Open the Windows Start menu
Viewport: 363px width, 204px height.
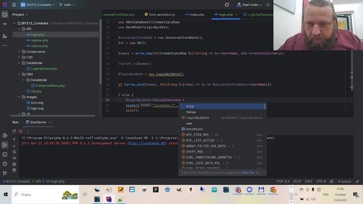[x=6, y=194]
